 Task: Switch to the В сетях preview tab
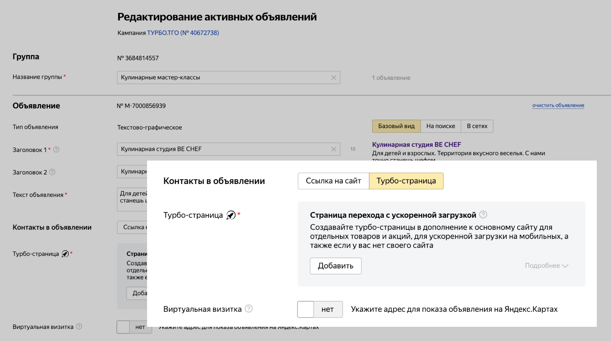click(x=477, y=126)
